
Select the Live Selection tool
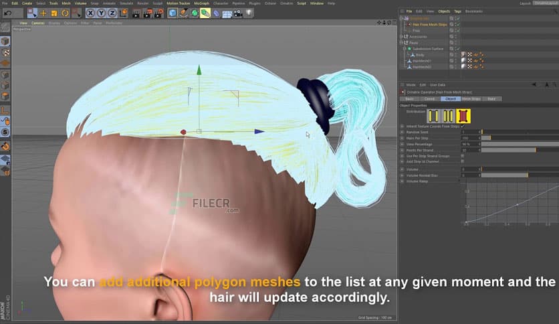pos(33,13)
